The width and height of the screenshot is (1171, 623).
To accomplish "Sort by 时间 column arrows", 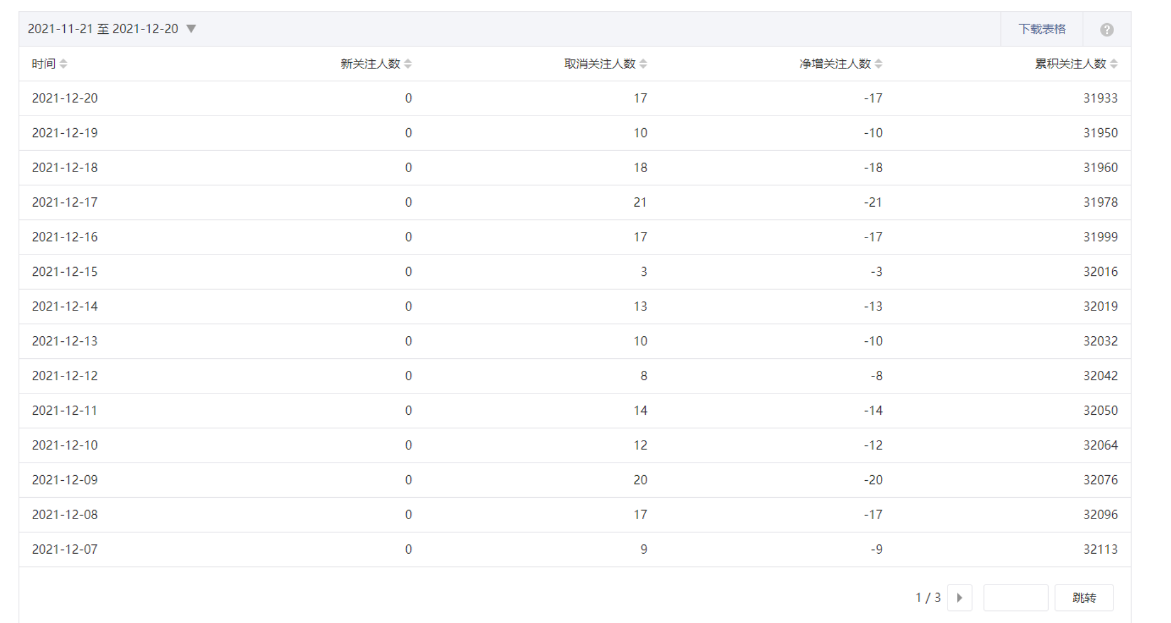I will coord(63,64).
